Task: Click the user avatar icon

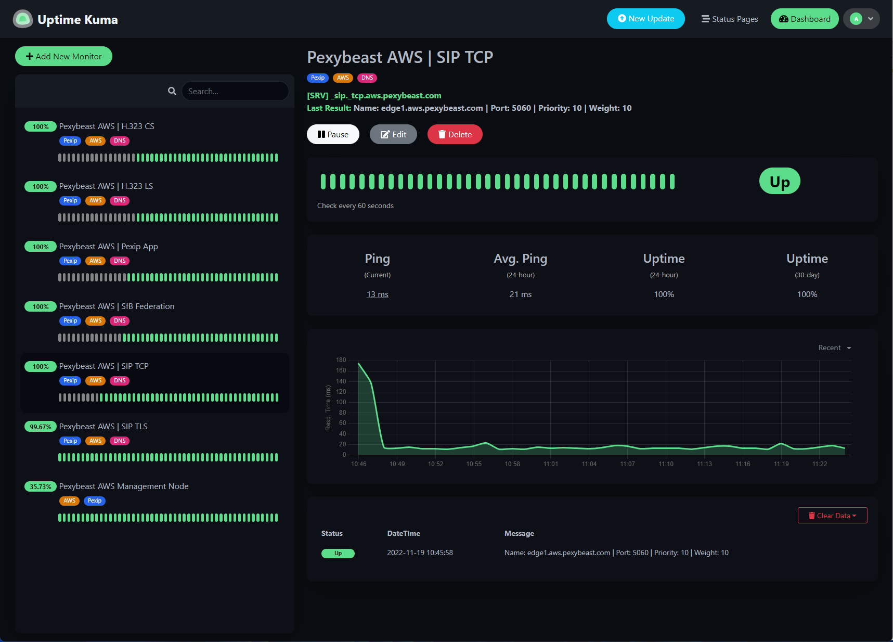Action: 856,19
